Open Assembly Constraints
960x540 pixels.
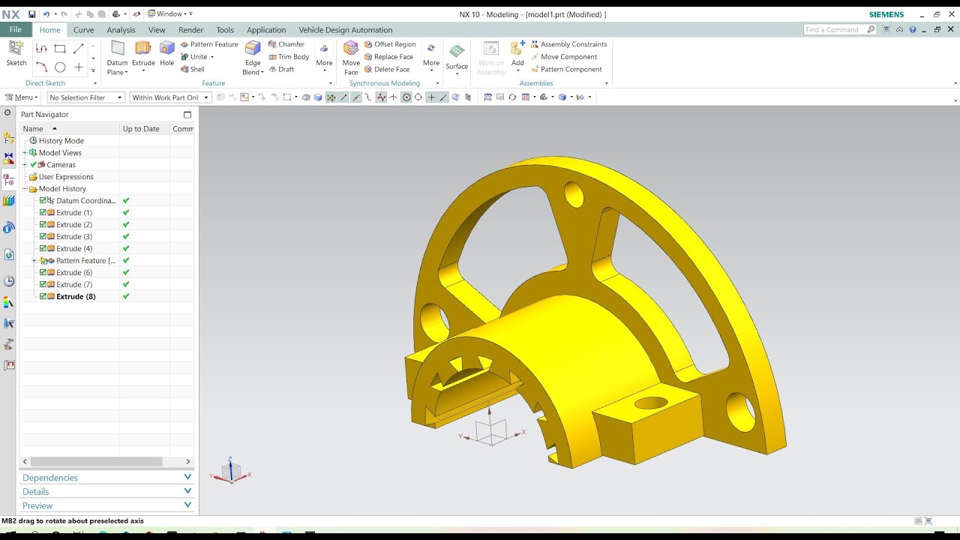pos(569,44)
